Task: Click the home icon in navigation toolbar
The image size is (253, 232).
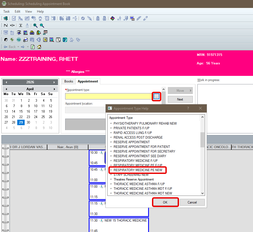Action: pyautogui.click(x=39, y=47)
